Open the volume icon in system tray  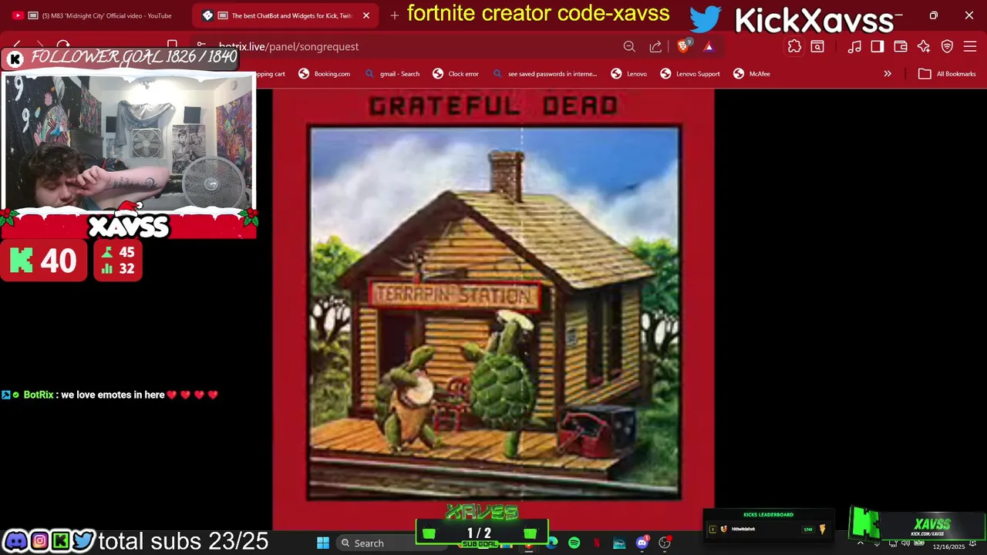(x=905, y=543)
